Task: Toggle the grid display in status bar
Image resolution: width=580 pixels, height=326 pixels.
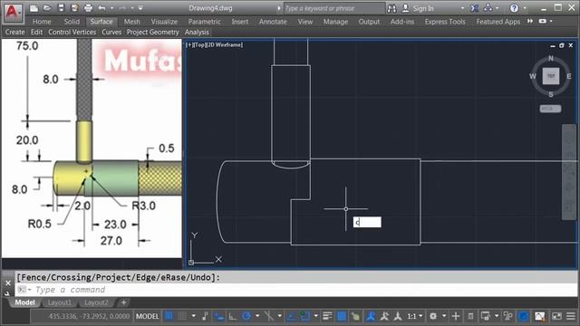Action: coord(169,316)
